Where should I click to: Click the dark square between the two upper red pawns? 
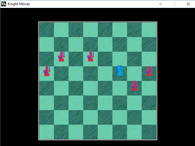(76, 59)
